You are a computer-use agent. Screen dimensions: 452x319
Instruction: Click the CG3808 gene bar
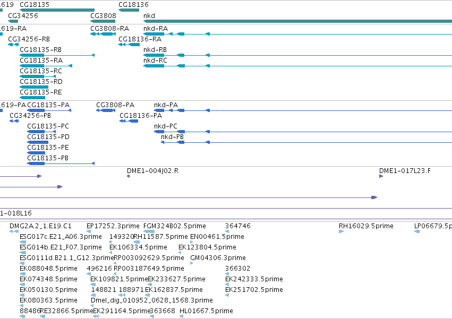(103, 21)
